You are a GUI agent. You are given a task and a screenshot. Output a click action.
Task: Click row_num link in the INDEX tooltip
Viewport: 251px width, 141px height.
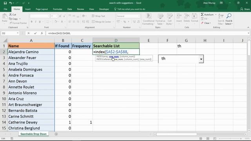[114, 56]
